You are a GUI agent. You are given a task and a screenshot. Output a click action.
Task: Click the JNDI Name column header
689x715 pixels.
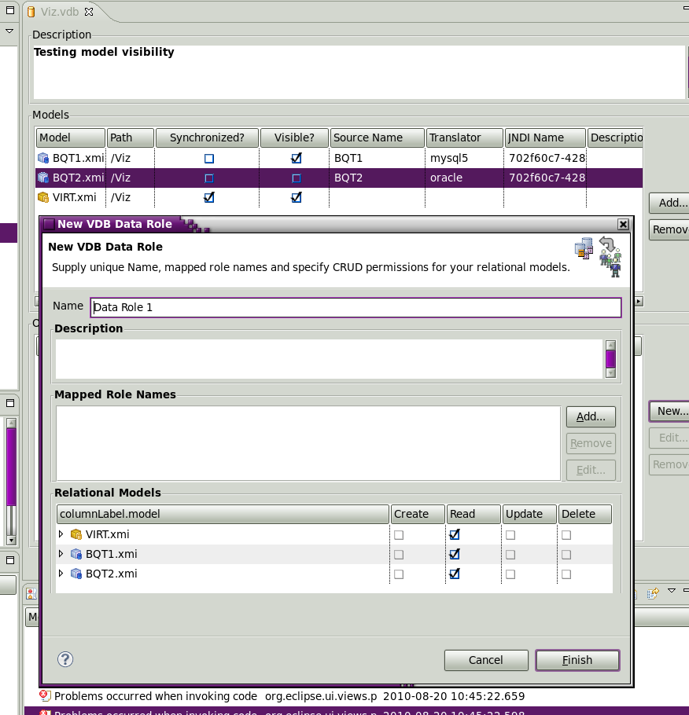point(545,137)
